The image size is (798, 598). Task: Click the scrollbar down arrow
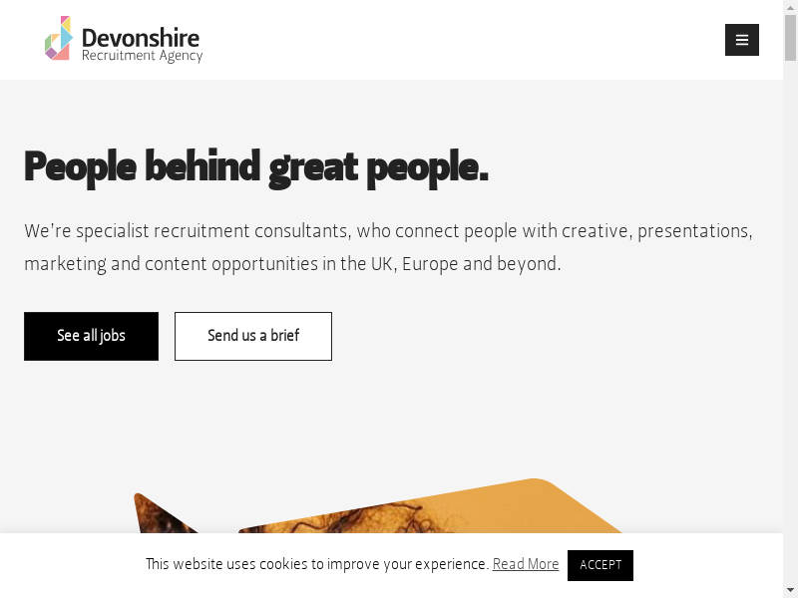coord(790,591)
